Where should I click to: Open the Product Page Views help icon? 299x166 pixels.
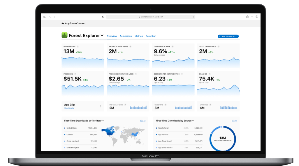tap(131, 47)
